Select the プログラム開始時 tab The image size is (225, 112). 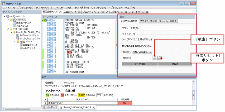tap(129, 21)
